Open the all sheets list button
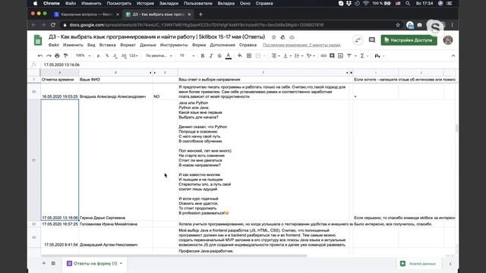 tap(53, 263)
